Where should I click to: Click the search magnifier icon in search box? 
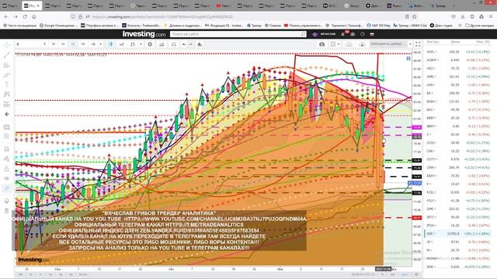[x=303, y=34]
